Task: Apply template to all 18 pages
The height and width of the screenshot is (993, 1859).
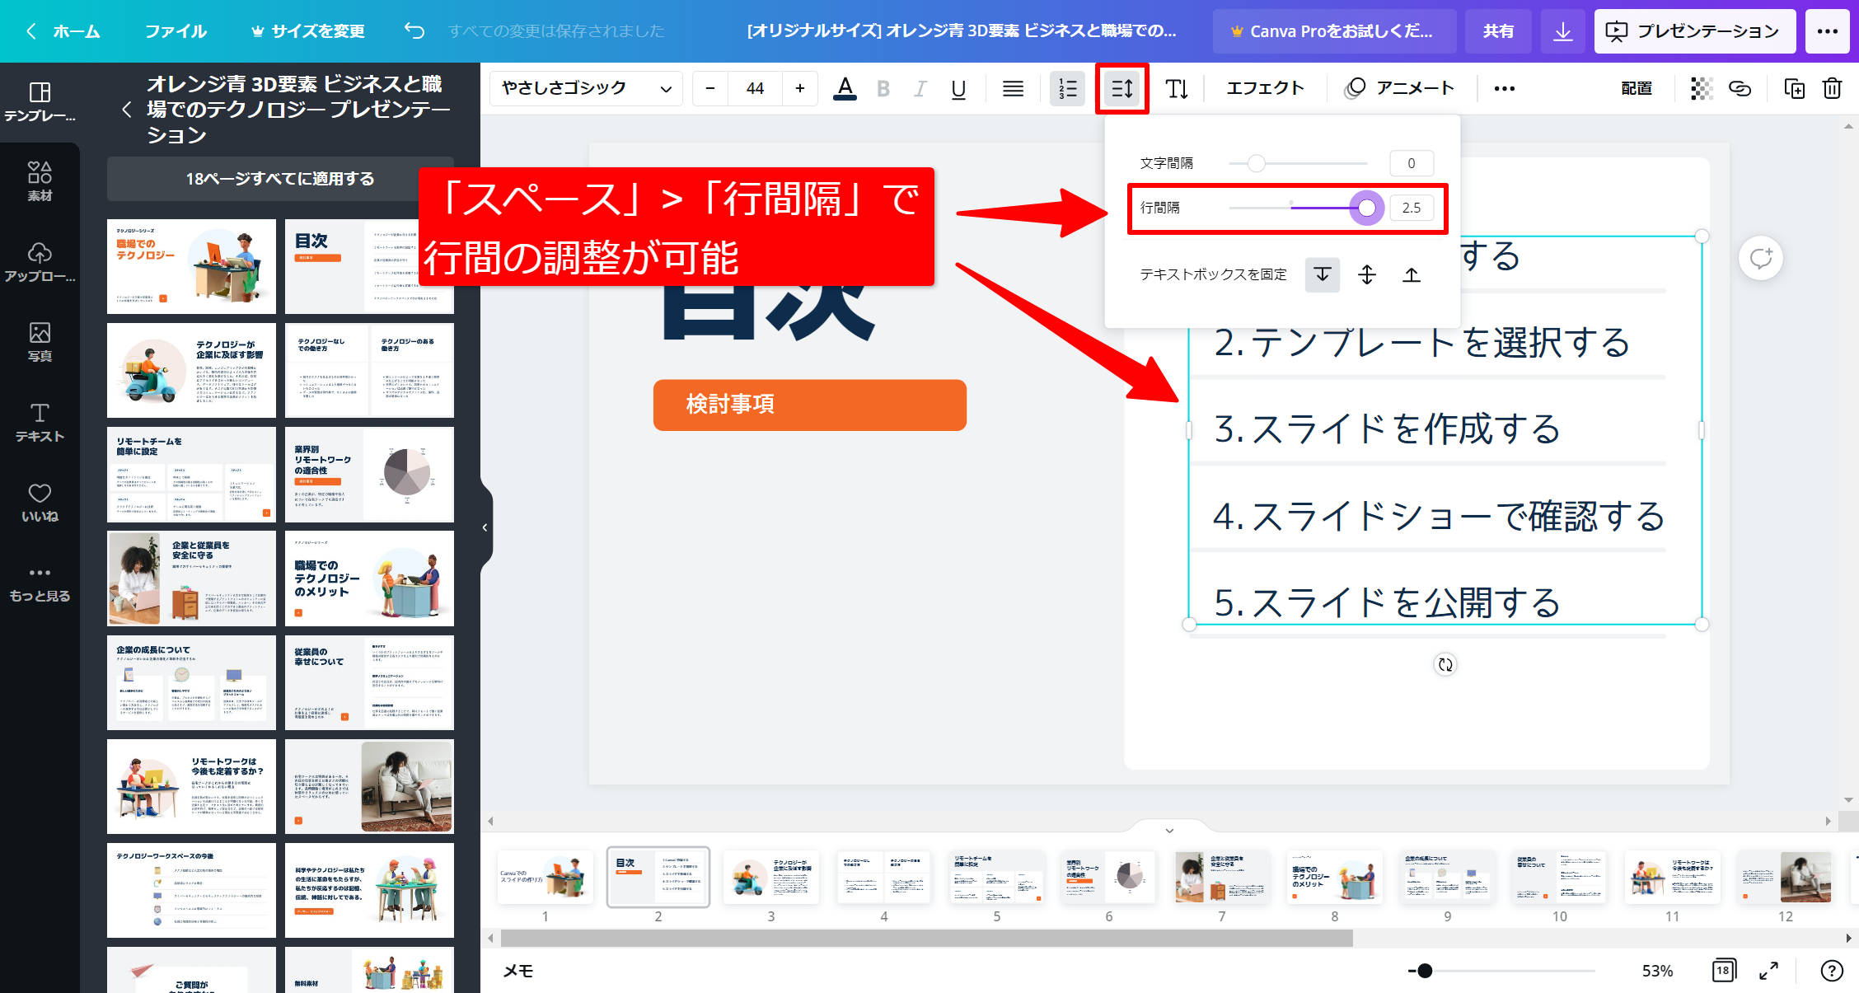Action: click(x=280, y=179)
